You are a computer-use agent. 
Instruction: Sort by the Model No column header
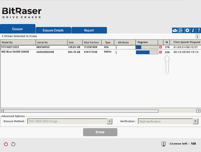coord(18,42)
